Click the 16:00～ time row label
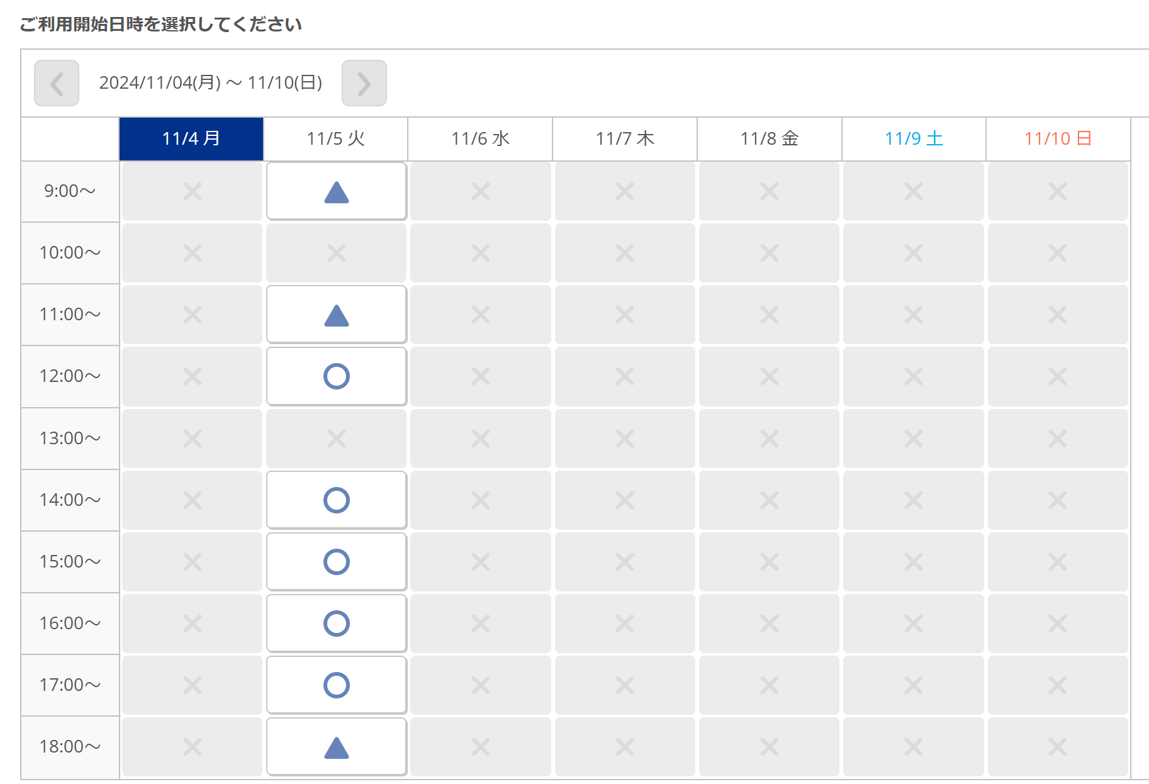The height and width of the screenshot is (784, 1149). click(x=70, y=624)
